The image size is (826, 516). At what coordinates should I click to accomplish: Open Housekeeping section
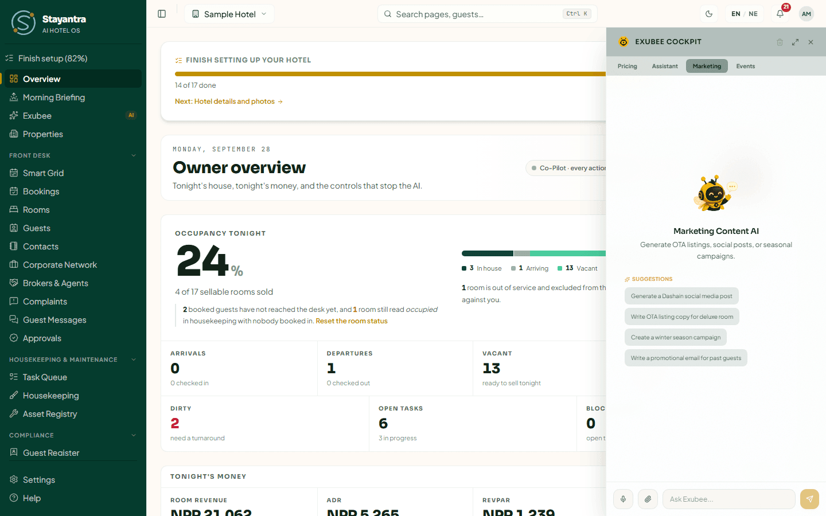coord(73,396)
